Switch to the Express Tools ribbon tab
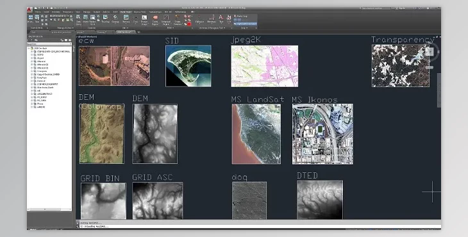 point(139,12)
